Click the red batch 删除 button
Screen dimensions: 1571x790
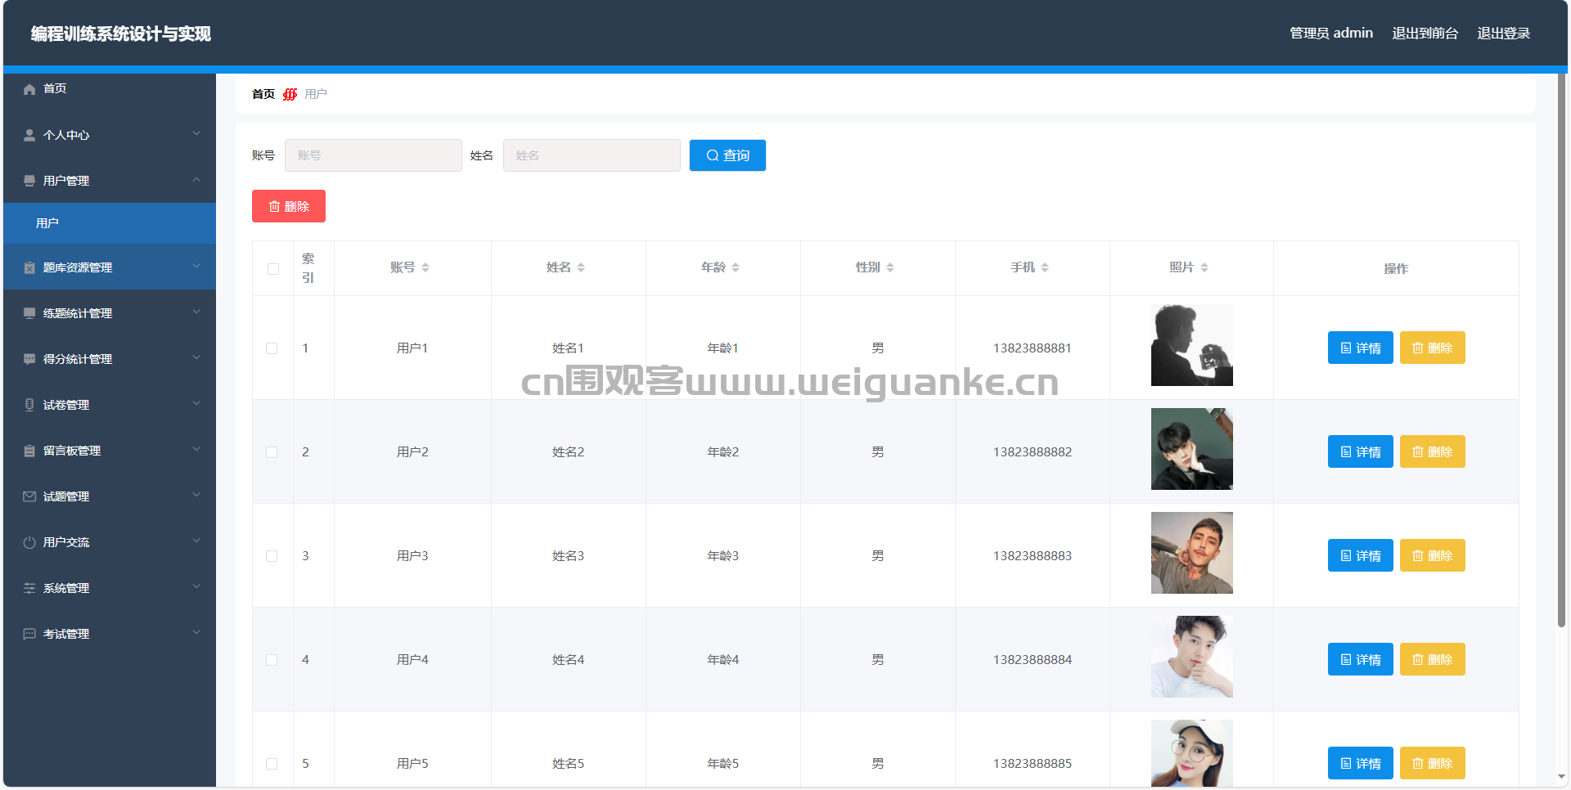(x=289, y=206)
